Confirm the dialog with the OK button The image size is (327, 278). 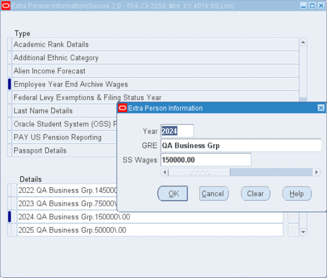[x=173, y=194]
